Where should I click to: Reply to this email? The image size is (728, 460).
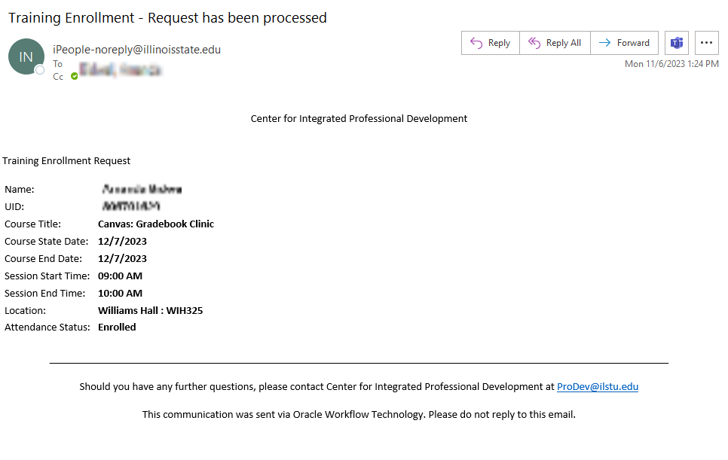491,43
